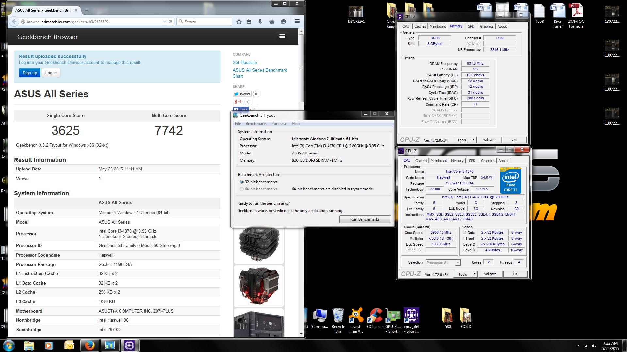Screen dimensions: 627x352
Task: Open the bookmarks list icon in Firefox
Action: (249, 22)
